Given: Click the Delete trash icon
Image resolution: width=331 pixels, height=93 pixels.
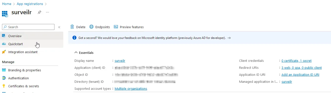Looking at the screenshot, I should point(72,27).
